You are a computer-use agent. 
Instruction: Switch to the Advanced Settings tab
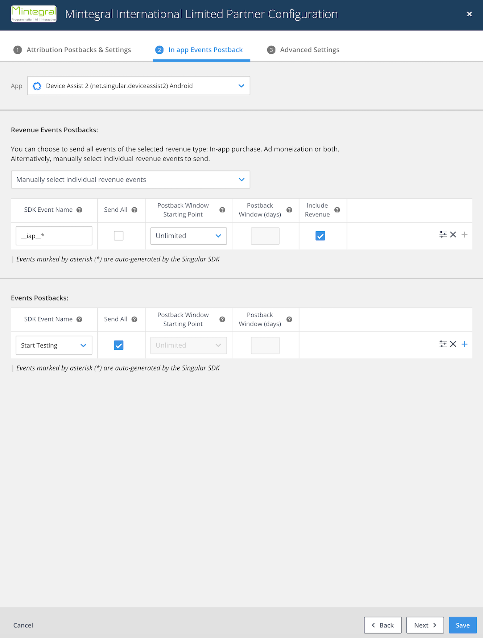[x=304, y=50]
